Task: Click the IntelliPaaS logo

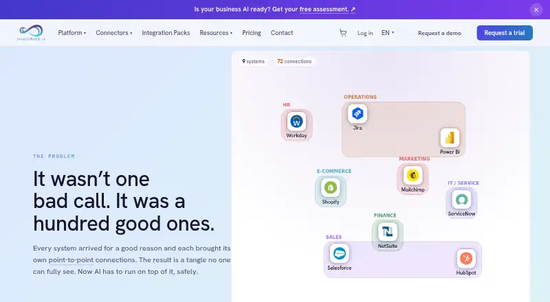Action: [x=31, y=32]
